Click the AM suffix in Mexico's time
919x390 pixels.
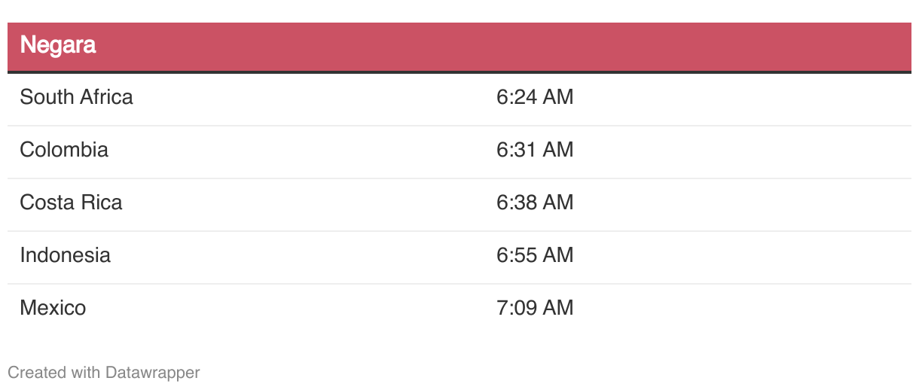(558, 308)
